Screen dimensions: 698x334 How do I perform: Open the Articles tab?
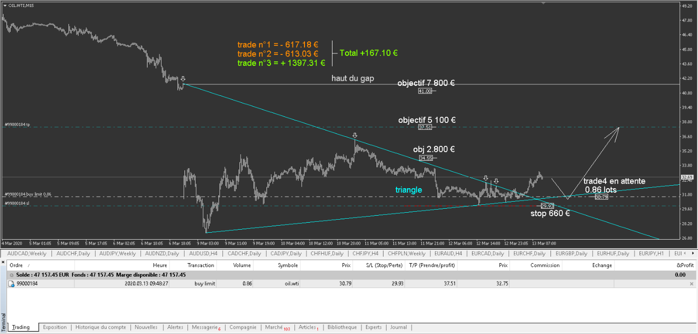(308, 328)
